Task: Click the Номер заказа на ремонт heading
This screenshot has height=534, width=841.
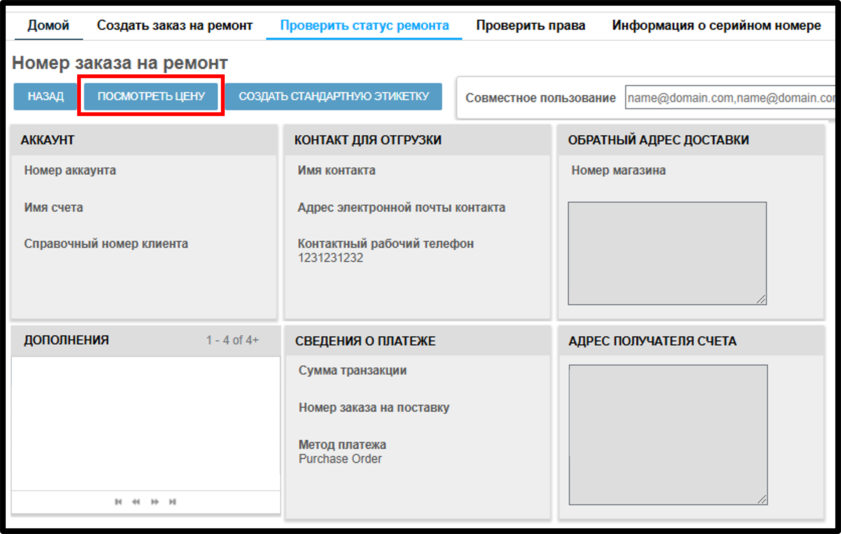Action: click(120, 63)
